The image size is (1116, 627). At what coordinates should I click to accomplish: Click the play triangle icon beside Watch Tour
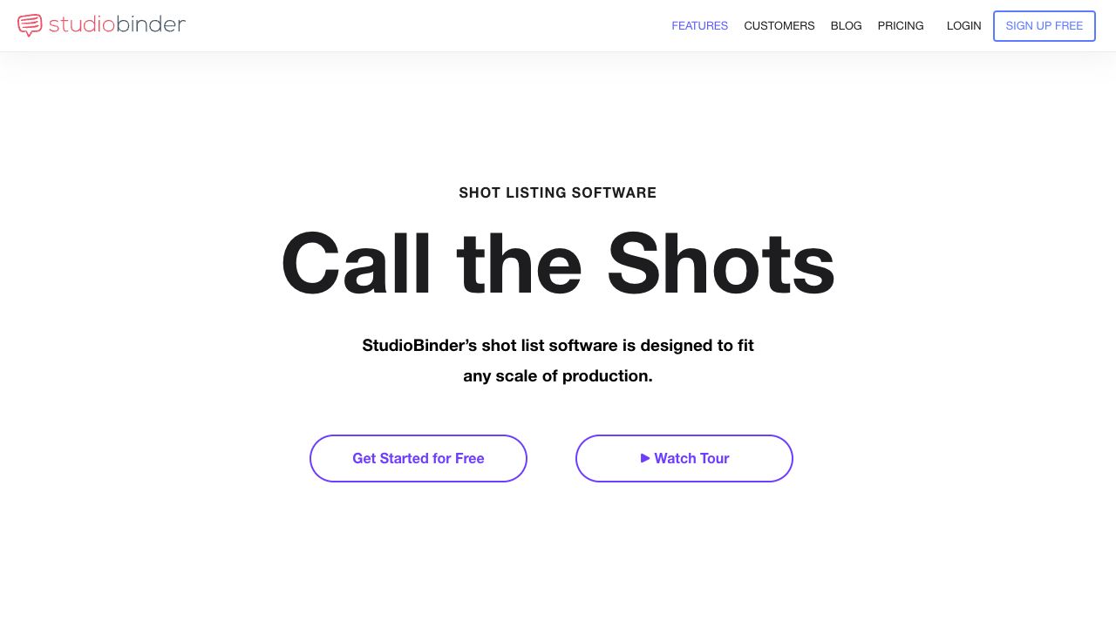coord(645,458)
